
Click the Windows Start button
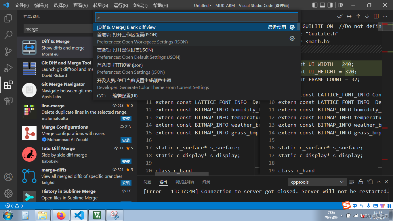(x=8, y=215)
